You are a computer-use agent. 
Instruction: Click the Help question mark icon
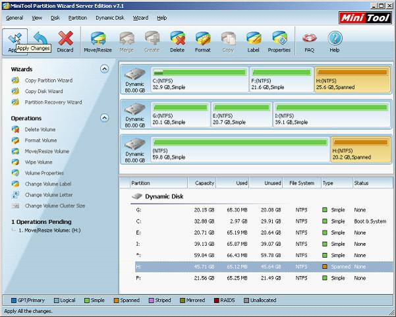click(x=335, y=38)
